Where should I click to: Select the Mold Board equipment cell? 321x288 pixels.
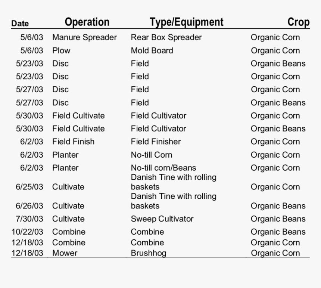point(152,50)
